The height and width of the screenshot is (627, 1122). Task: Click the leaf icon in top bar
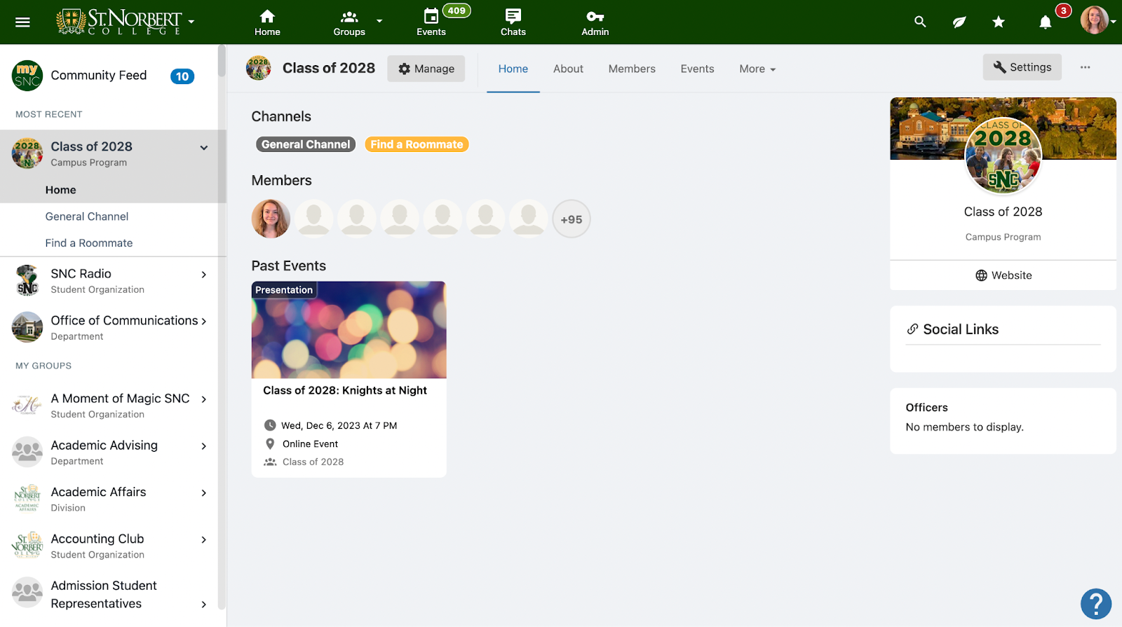pyautogui.click(x=959, y=22)
